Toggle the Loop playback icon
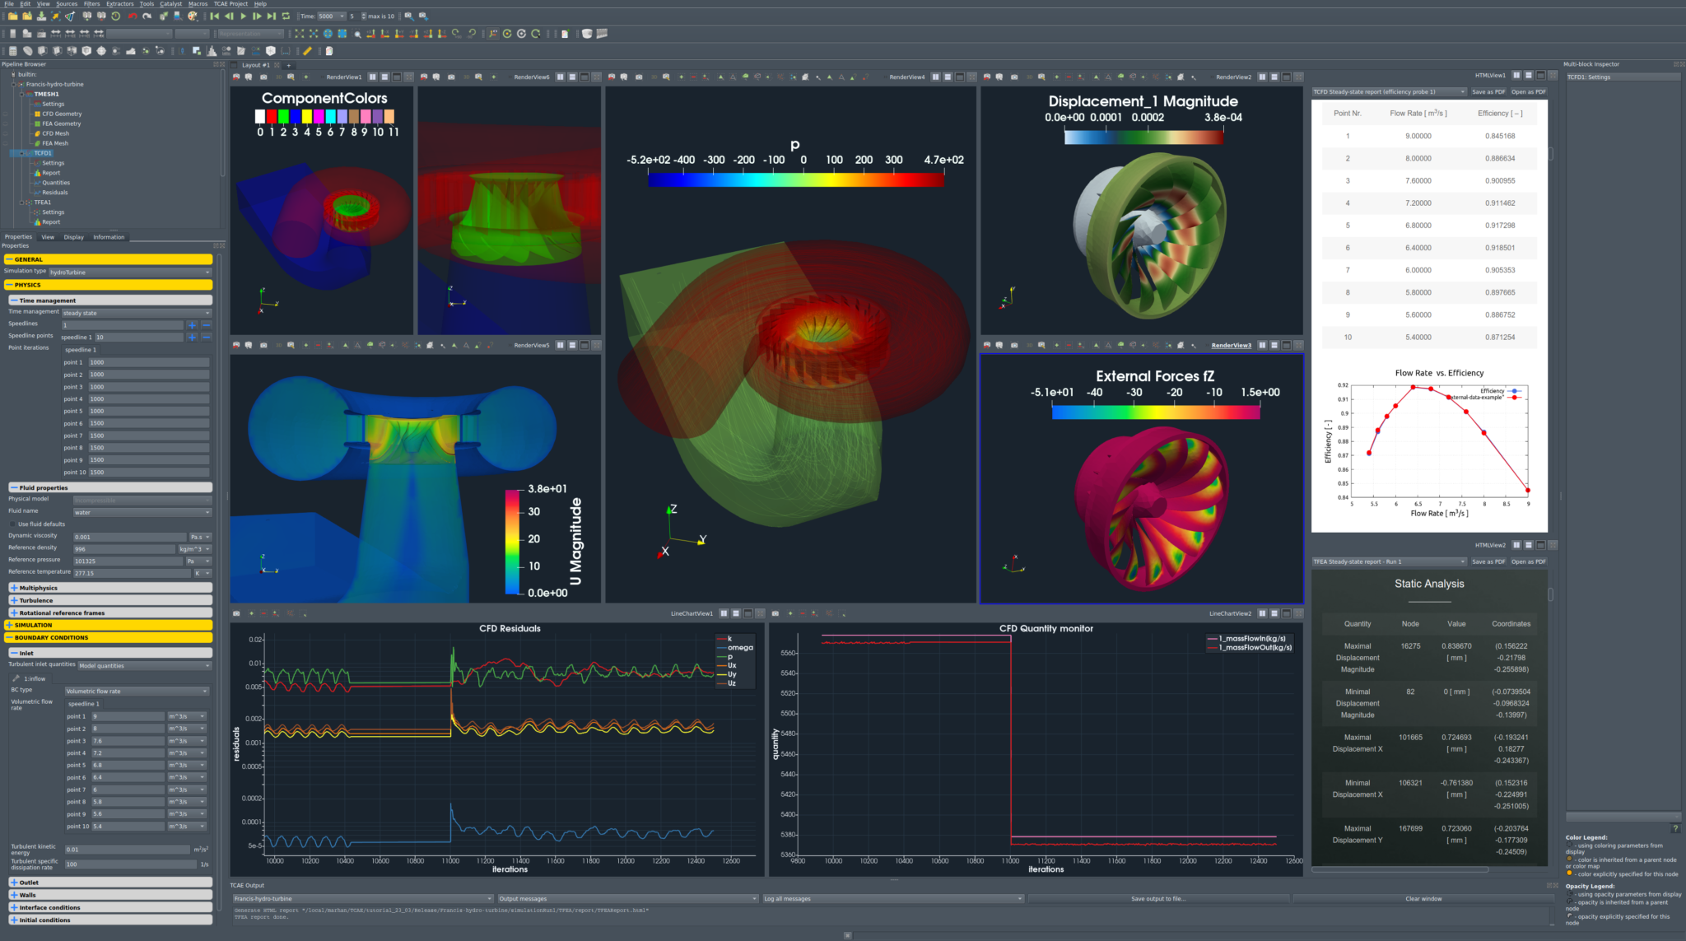This screenshot has height=941, width=1686. click(x=286, y=16)
